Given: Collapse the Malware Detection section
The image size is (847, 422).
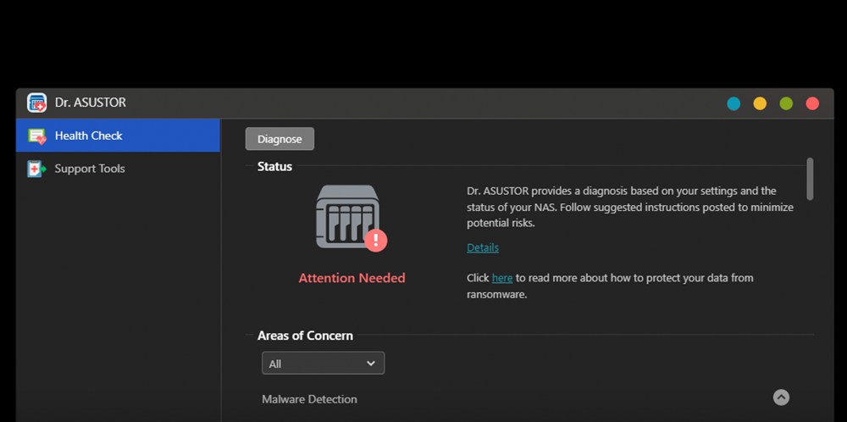Looking at the screenshot, I should click(x=781, y=397).
